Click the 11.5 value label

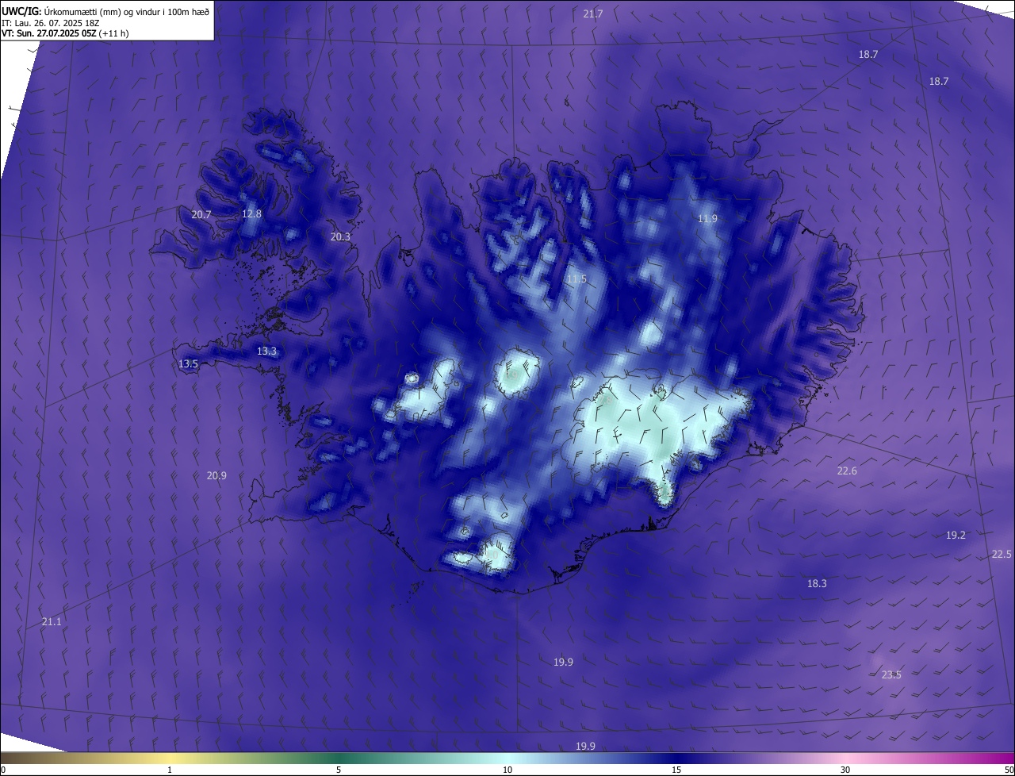[x=576, y=279]
